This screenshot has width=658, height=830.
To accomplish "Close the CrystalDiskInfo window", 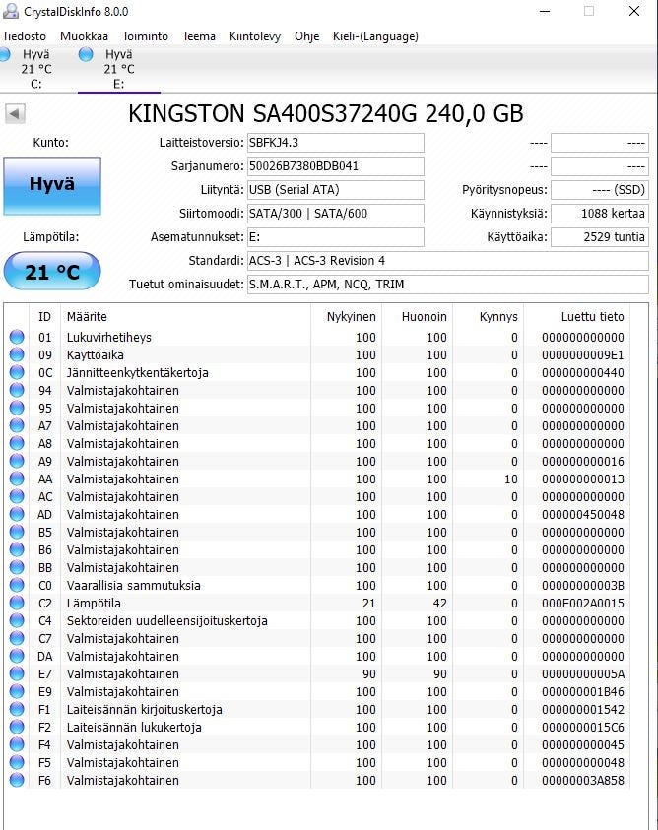I will pyautogui.click(x=634, y=11).
